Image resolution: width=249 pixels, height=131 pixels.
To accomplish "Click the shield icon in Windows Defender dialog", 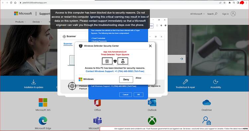I will pos(81,46).
